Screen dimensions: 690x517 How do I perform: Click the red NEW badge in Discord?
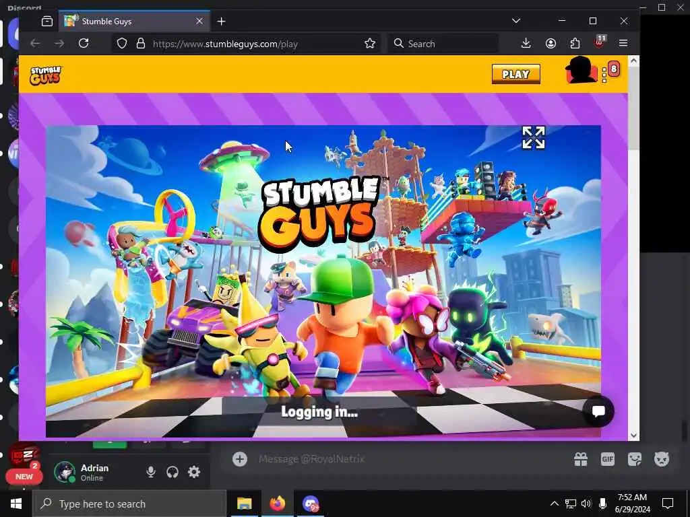(24, 477)
